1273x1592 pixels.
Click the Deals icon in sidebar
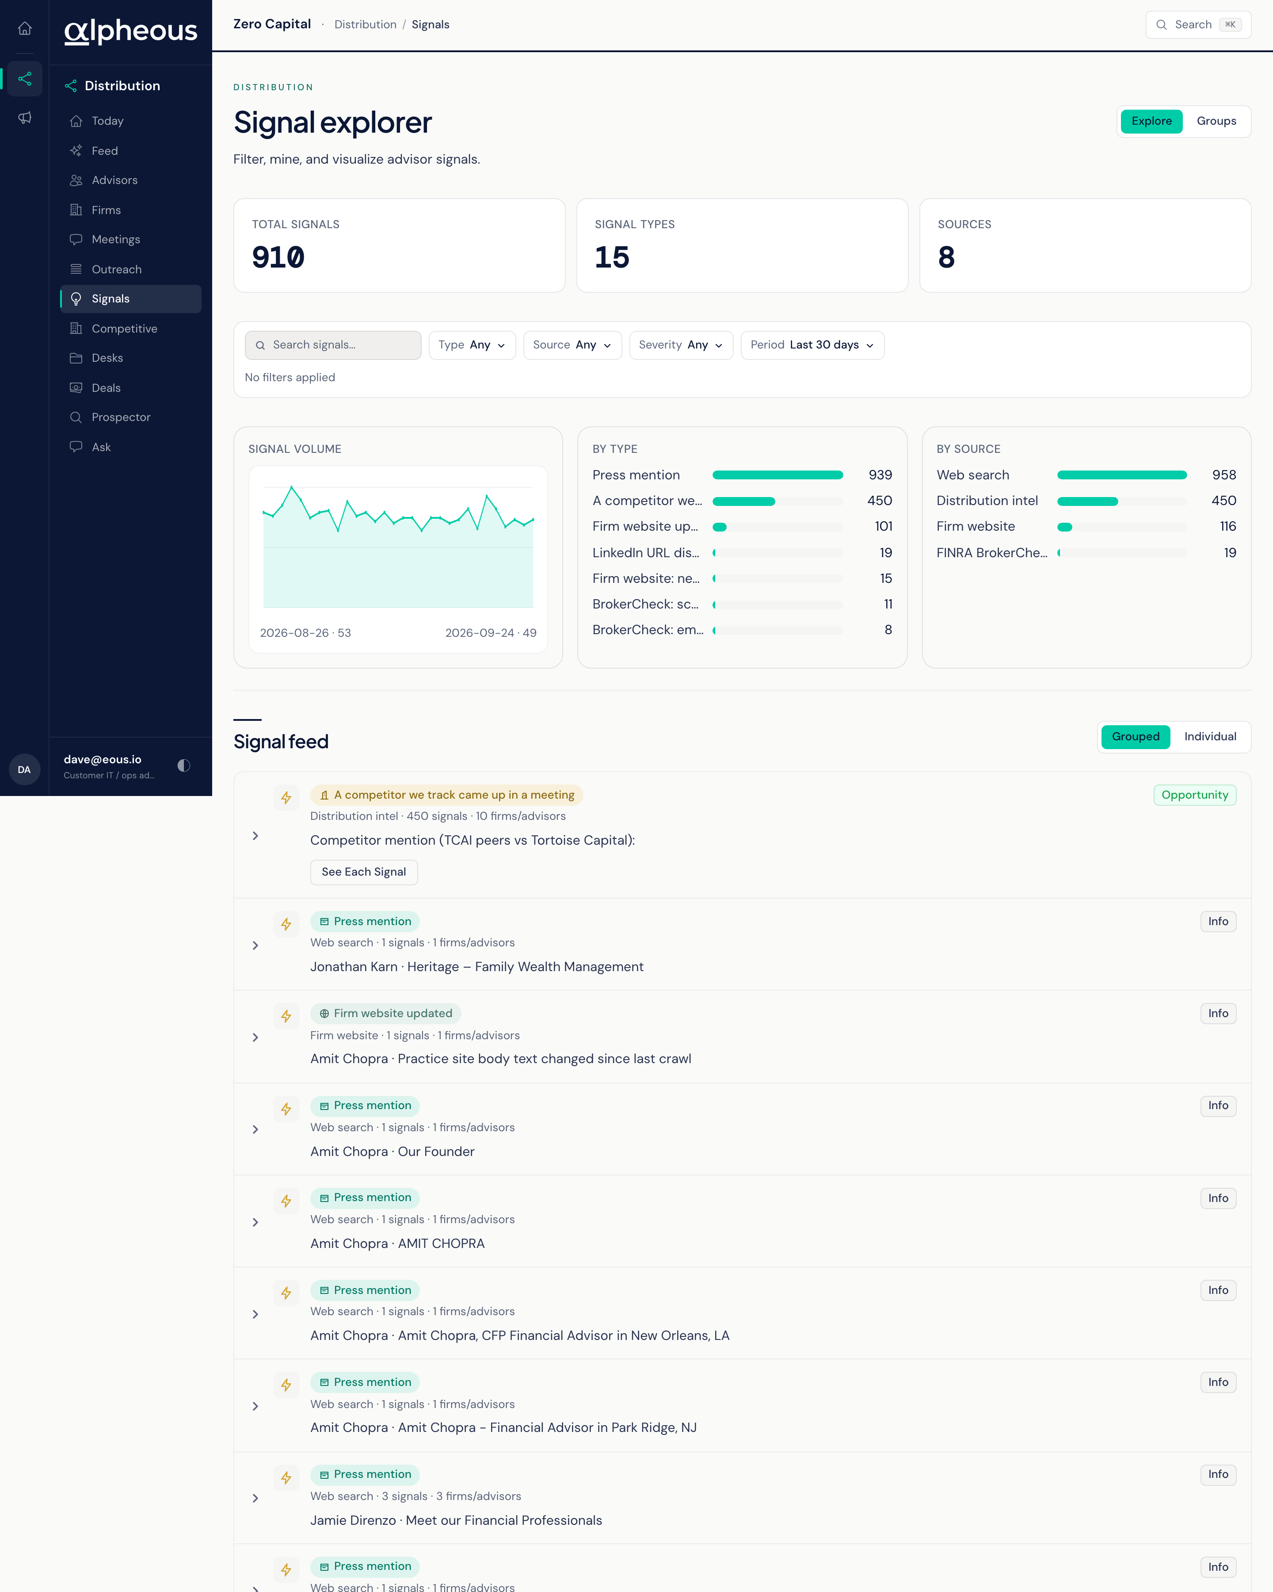(x=76, y=388)
